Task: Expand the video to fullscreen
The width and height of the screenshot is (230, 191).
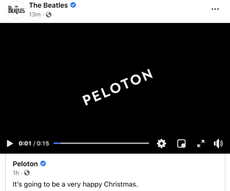Action: click(x=201, y=143)
